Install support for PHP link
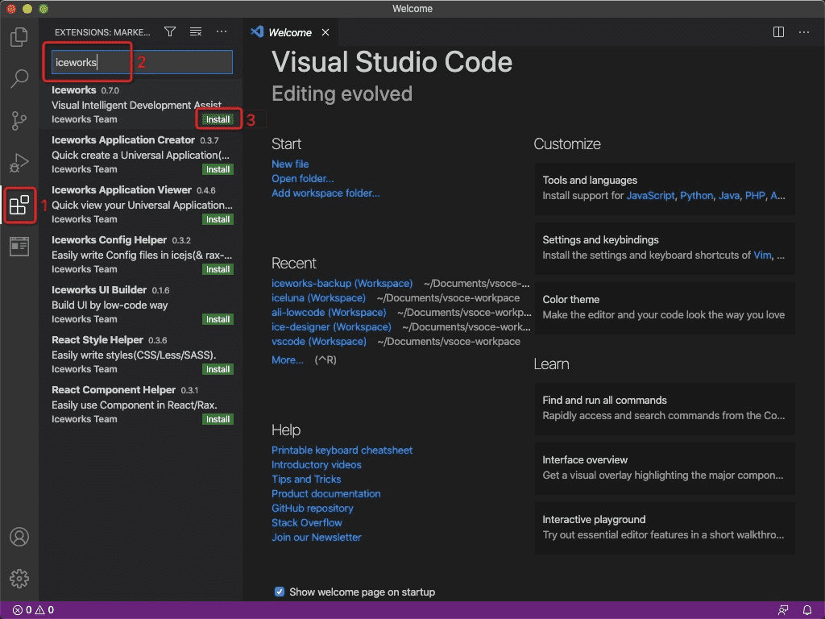825x619 pixels. coord(755,196)
